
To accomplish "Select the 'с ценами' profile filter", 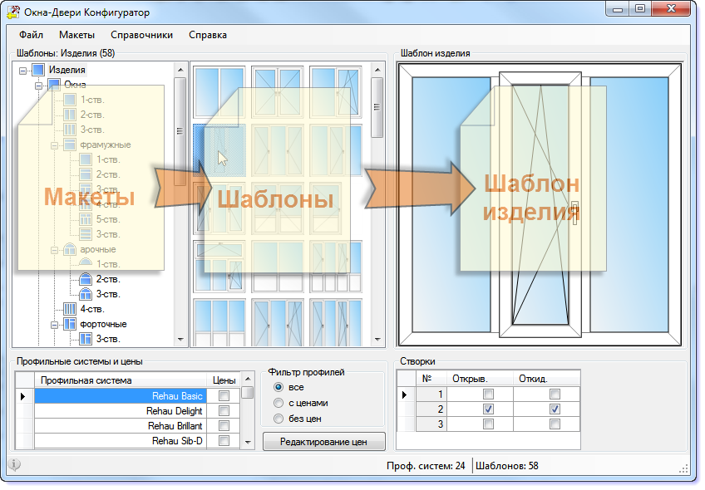I will [x=279, y=403].
